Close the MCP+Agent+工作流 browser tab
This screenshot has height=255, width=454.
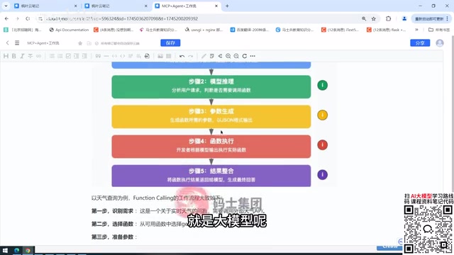click(216, 6)
